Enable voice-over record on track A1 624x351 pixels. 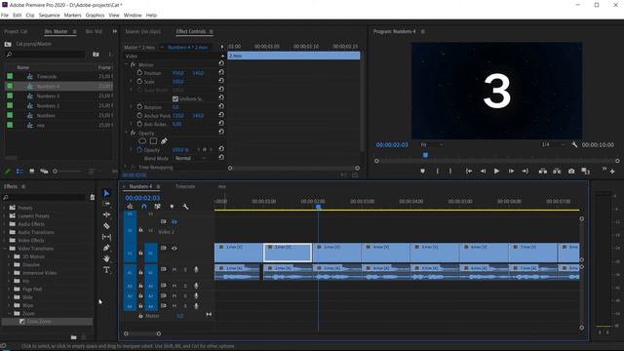(196, 269)
